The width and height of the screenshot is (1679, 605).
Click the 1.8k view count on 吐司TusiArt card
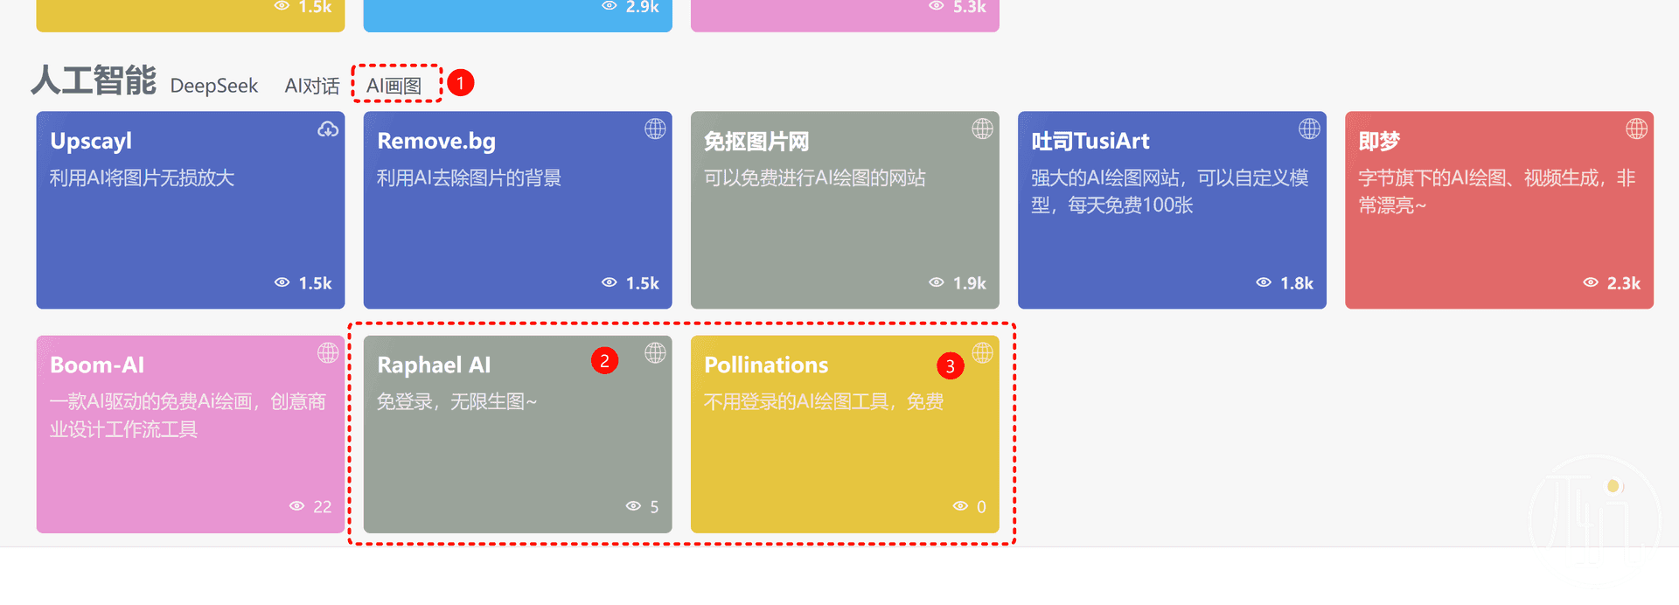click(1297, 283)
